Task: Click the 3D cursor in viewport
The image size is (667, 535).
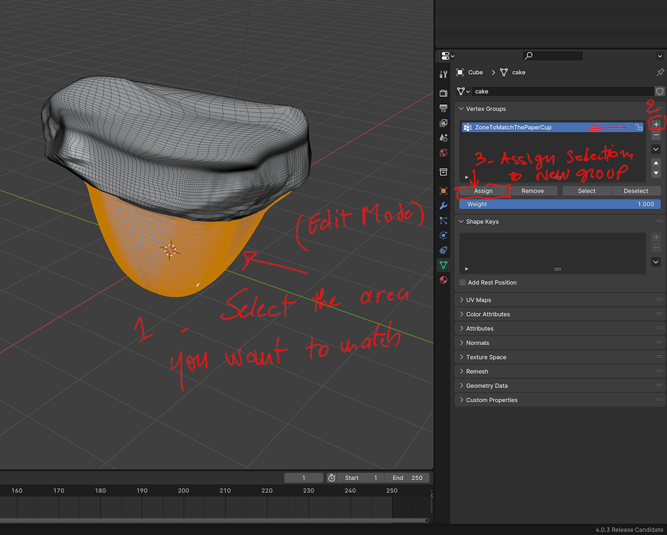Action: coord(170,250)
